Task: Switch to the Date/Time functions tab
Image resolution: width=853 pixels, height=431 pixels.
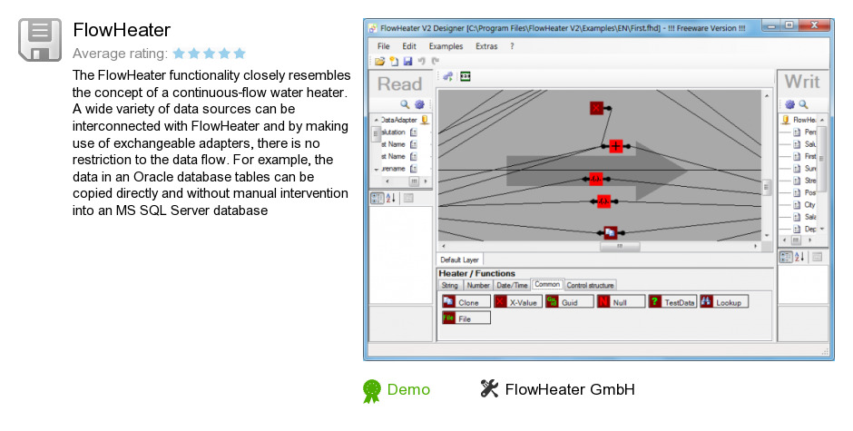Action: (x=512, y=285)
